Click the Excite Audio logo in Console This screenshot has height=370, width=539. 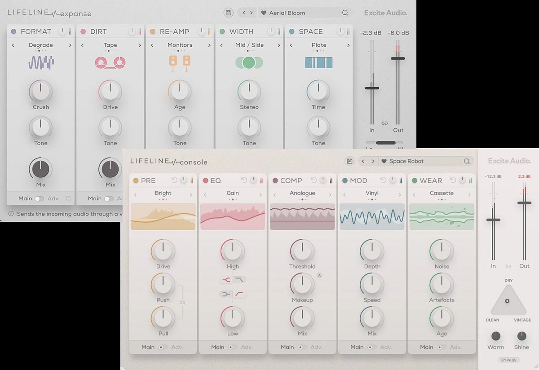coord(509,161)
